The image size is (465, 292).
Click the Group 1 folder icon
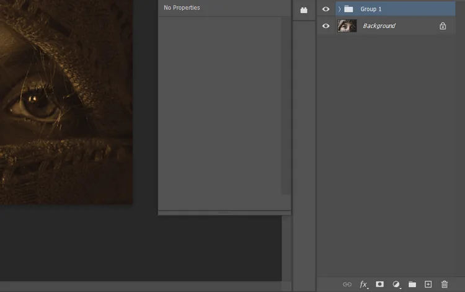(348, 9)
